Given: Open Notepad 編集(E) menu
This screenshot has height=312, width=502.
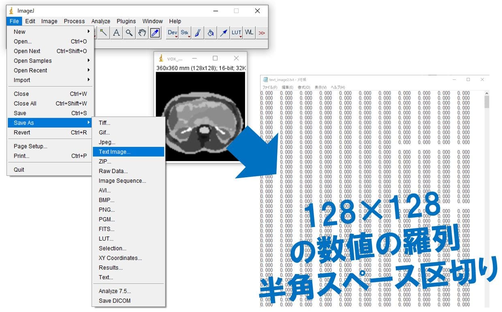Looking at the screenshot, I should tap(287, 87).
